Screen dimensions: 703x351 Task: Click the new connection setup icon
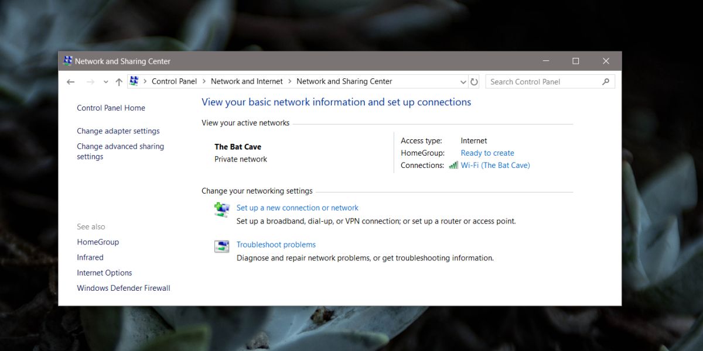click(221, 209)
